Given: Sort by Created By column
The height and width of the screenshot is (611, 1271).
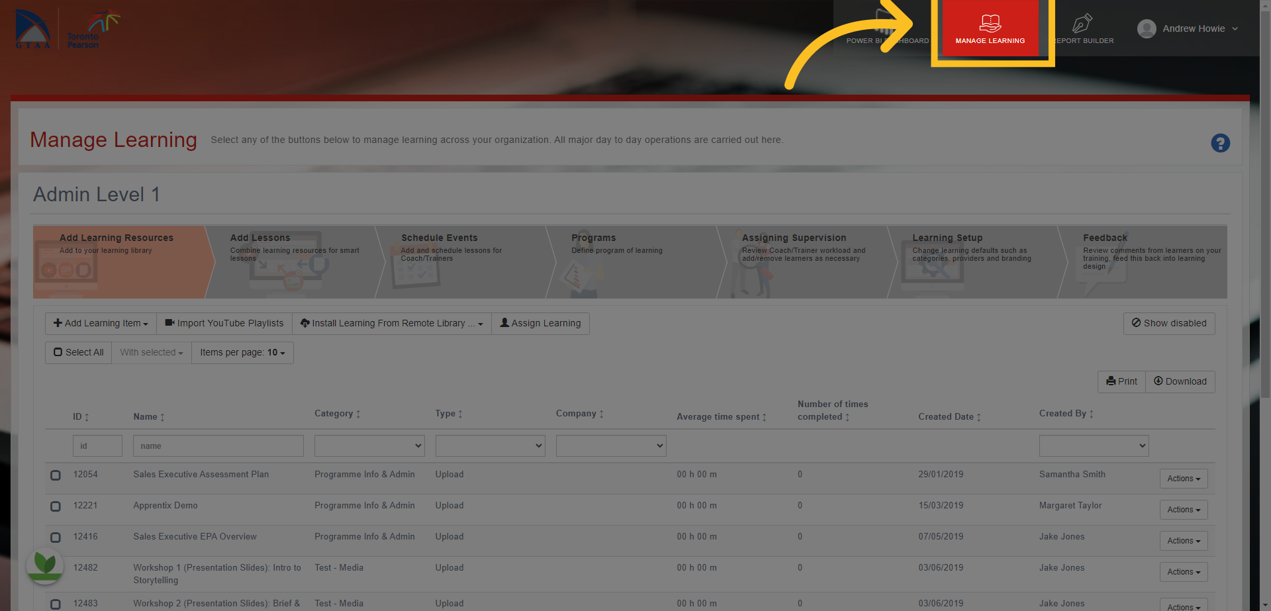Looking at the screenshot, I should [1091, 414].
